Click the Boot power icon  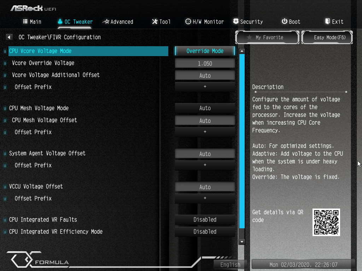pyautogui.click(x=285, y=21)
